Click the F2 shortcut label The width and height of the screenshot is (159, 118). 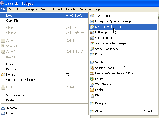point(68,69)
